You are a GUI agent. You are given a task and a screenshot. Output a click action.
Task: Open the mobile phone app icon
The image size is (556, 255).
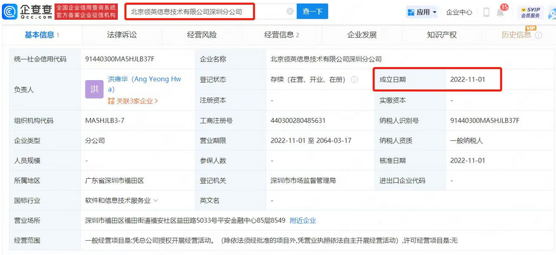point(486,12)
